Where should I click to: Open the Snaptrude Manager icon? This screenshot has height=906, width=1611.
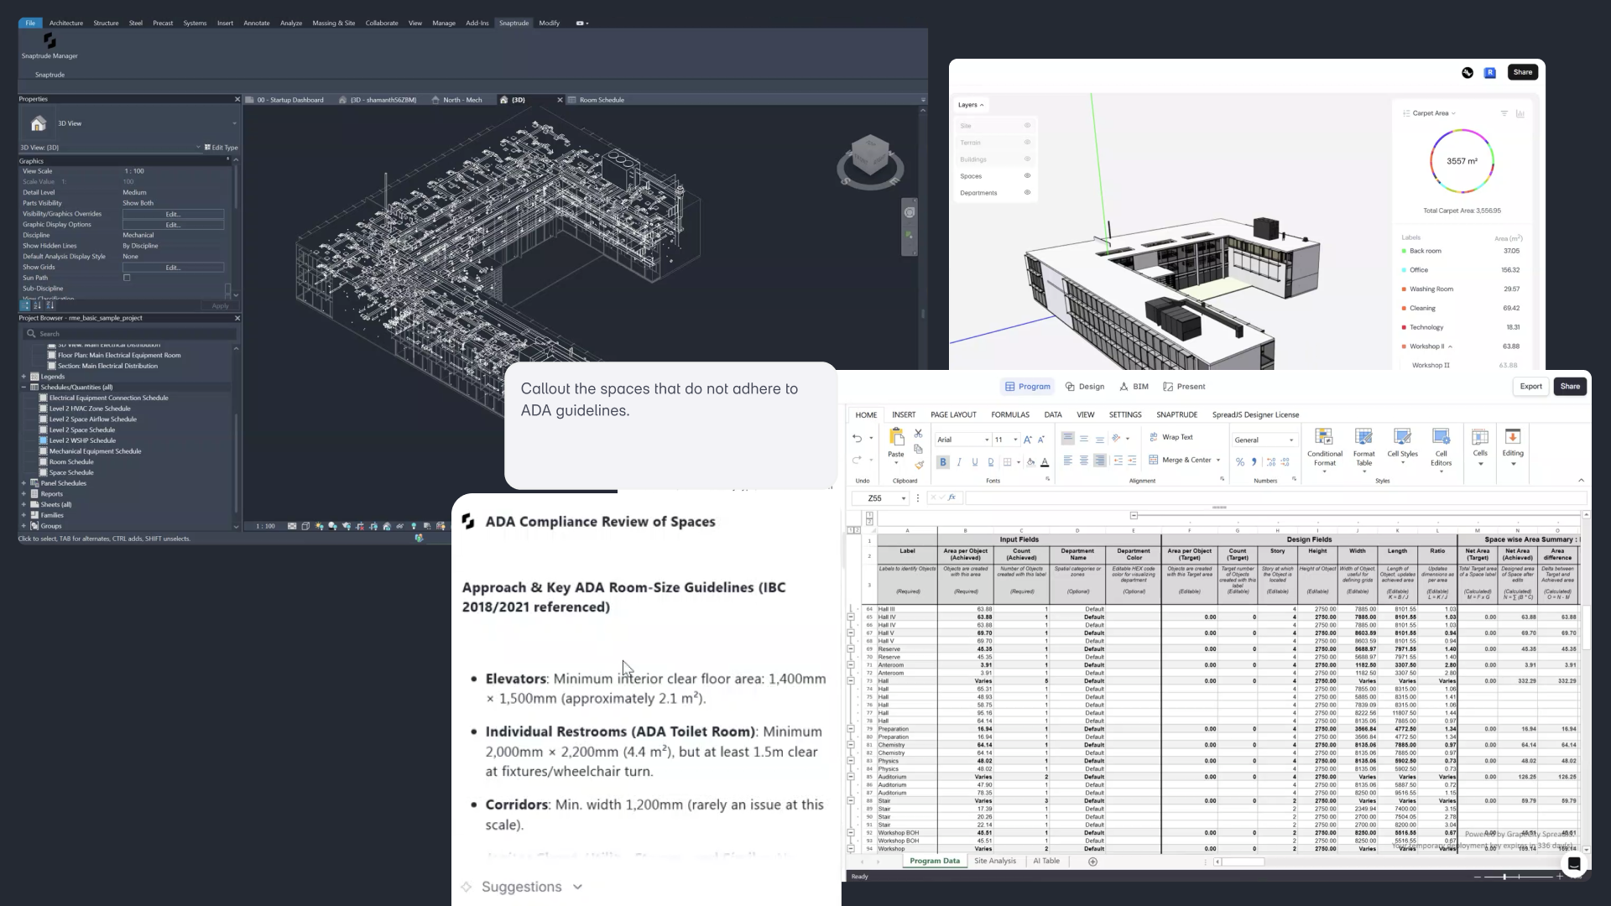50,41
